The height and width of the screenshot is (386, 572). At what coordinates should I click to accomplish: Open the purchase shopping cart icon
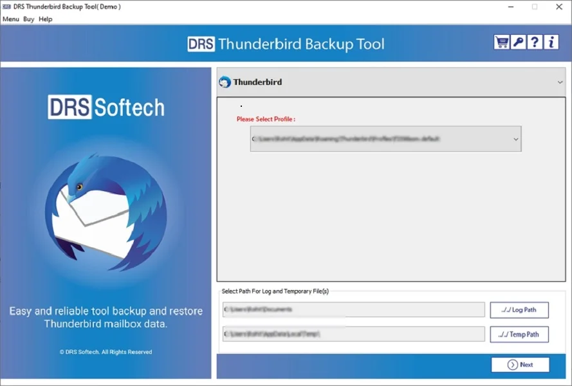pyautogui.click(x=503, y=42)
